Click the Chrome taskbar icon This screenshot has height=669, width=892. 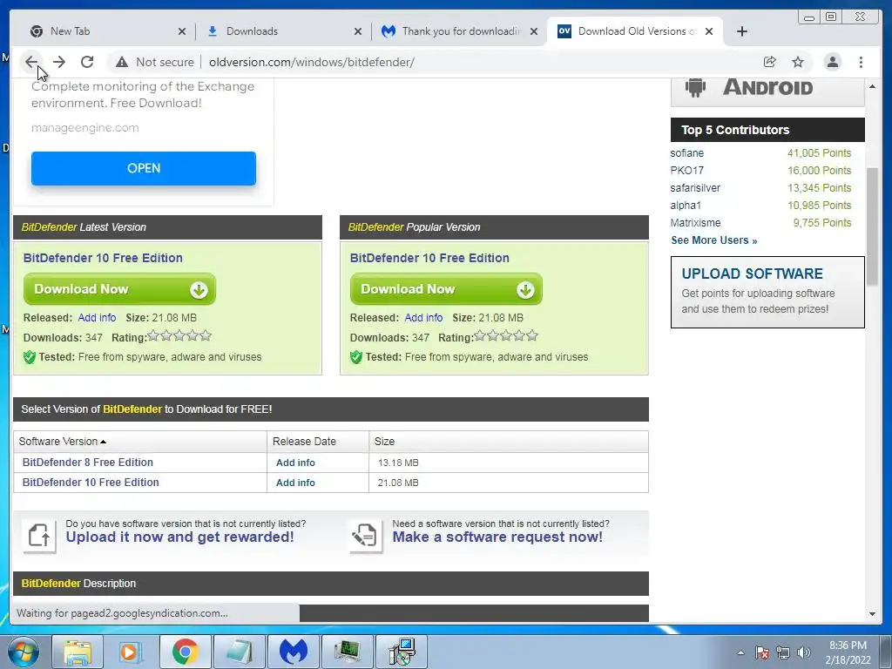(x=185, y=652)
